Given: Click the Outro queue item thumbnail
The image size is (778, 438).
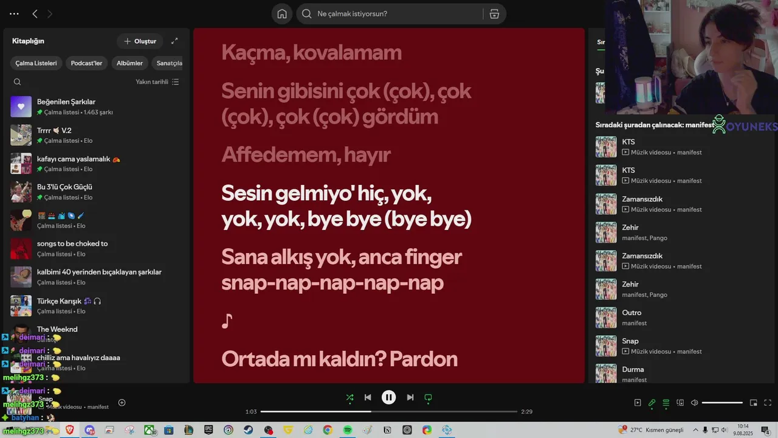Looking at the screenshot, I should click(606, 318).
